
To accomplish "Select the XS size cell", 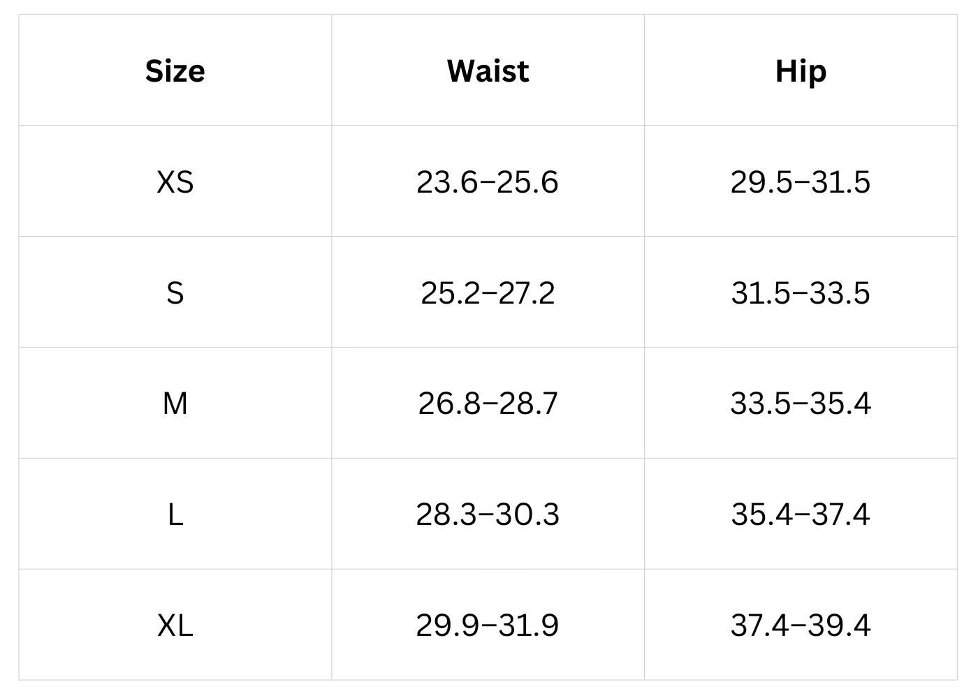I will [175, 182].
